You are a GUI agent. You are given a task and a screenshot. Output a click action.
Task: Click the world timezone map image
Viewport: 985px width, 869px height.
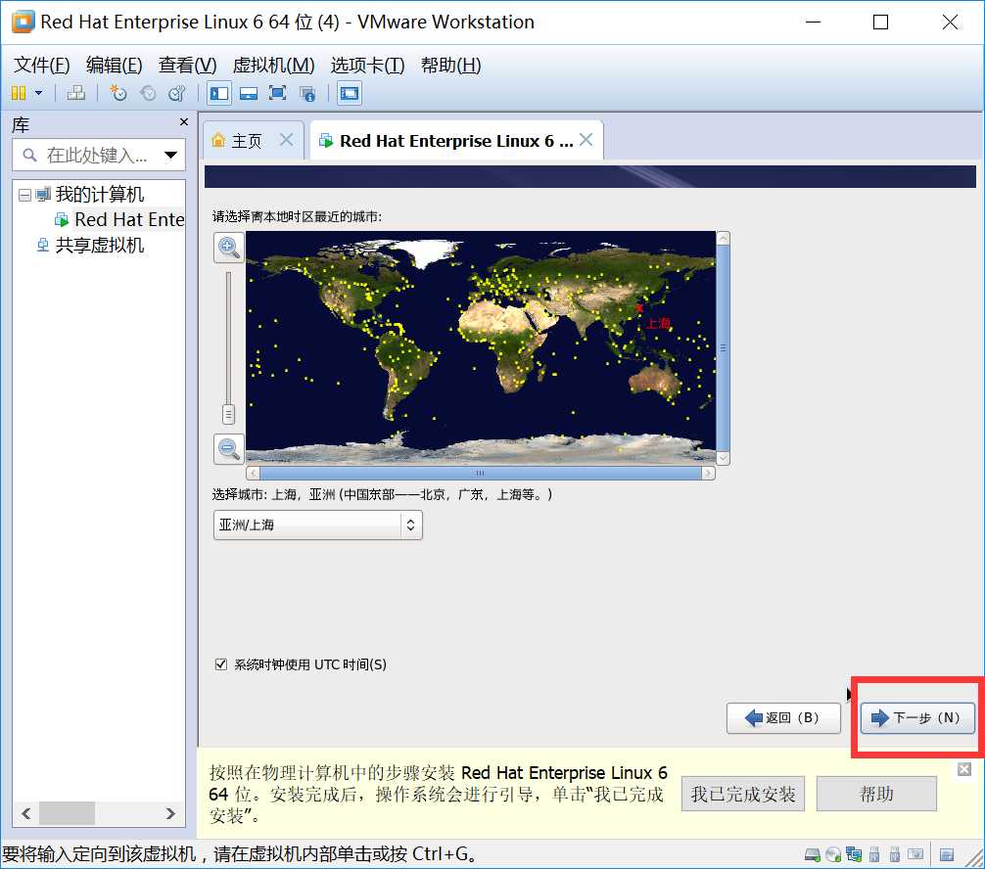click(481, 347)
